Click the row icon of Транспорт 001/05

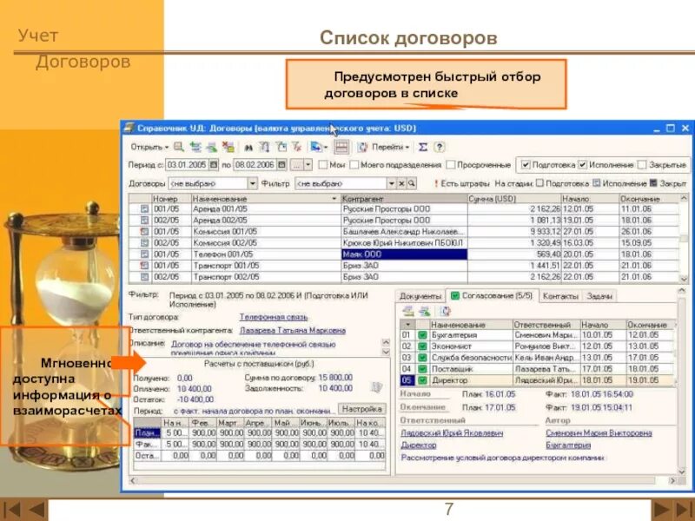tap(144, 266)
